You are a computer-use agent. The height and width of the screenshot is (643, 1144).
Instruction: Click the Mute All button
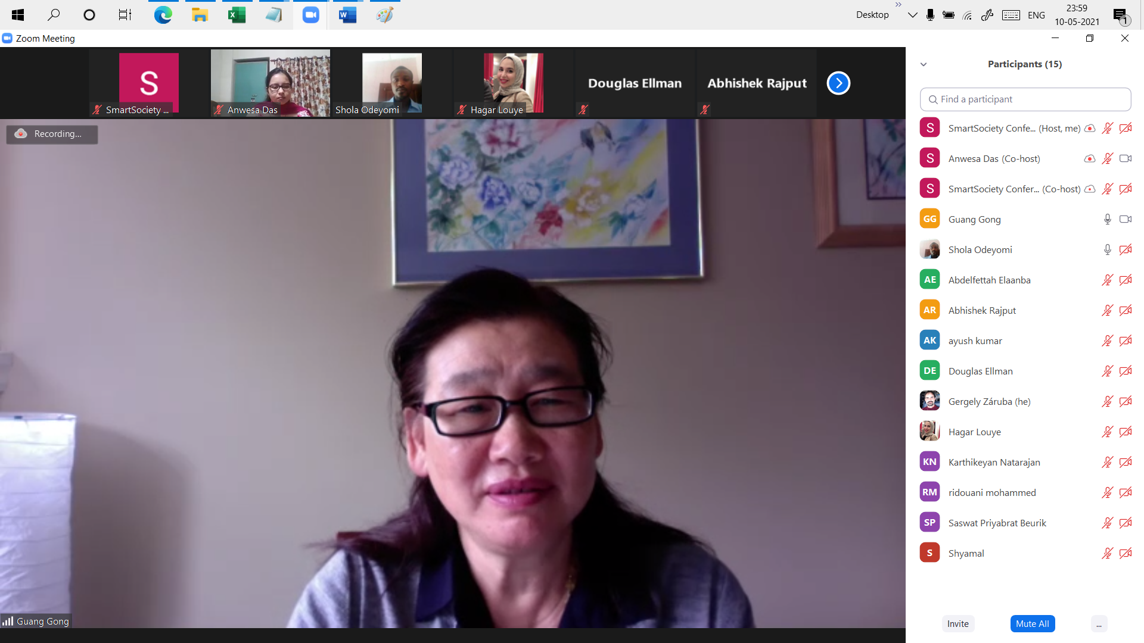click(x=1033, y=623)
